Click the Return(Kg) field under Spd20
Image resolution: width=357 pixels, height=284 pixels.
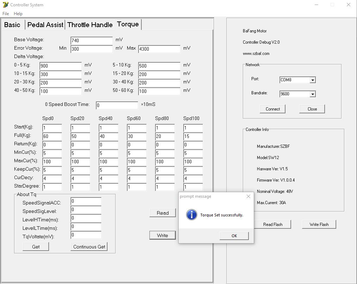pyautogui.click(x=80, y=145)
